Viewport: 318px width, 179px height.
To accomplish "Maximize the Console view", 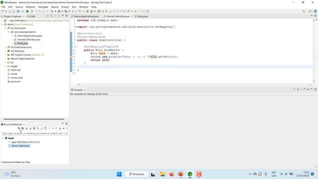I will coord(315,89).
